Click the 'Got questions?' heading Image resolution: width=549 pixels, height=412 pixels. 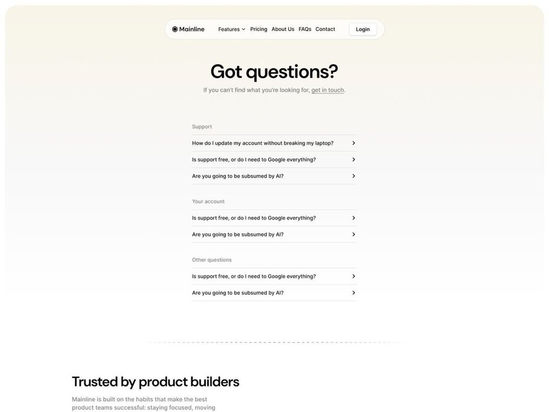coord(274,71)
